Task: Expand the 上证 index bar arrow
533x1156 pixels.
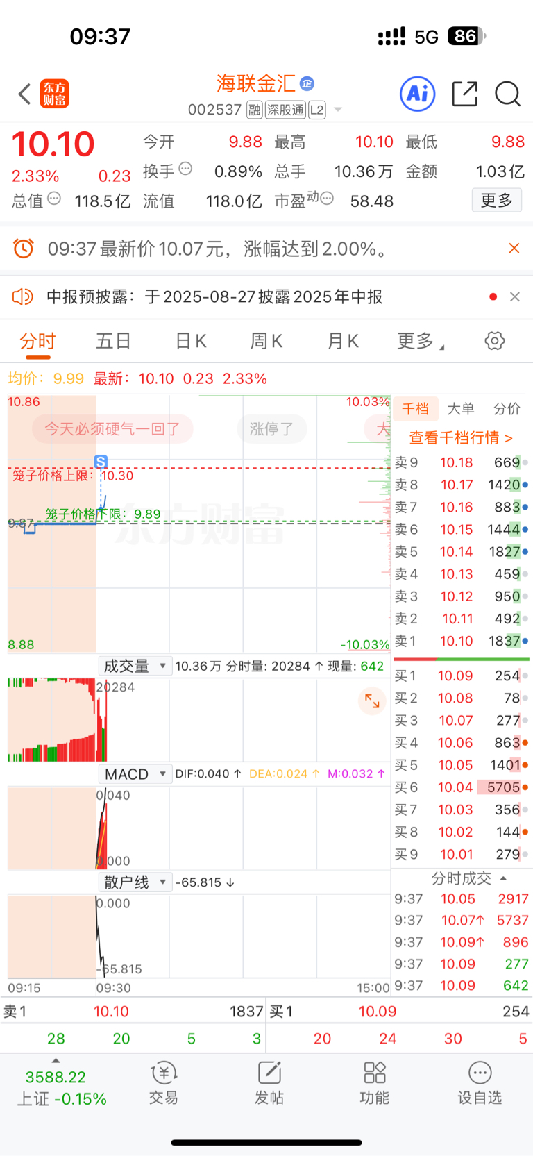Action: click(56, 1061)
